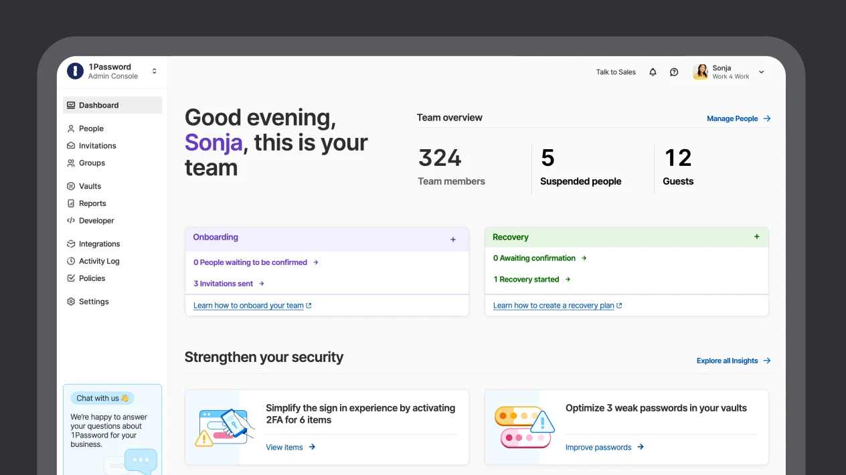Image resolution: width=846 pixels, height=475 pixels.
Task: Click the arrow after 3 Invitations sent
Action: pyautogui.click(x=262, y=284)
